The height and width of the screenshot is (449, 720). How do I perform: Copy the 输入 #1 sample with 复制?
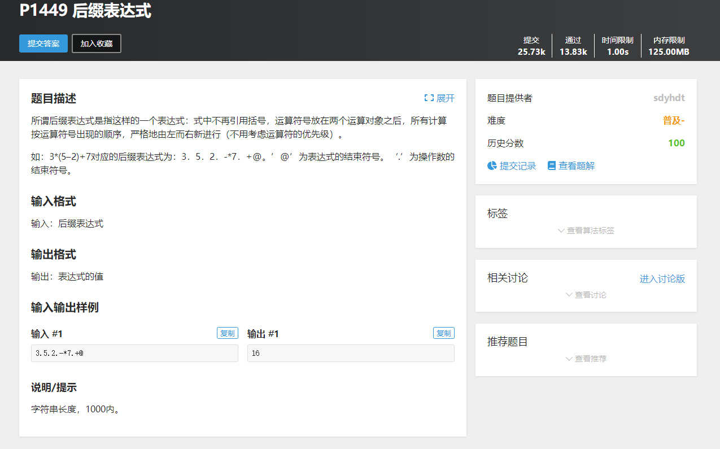pos(228,333)
